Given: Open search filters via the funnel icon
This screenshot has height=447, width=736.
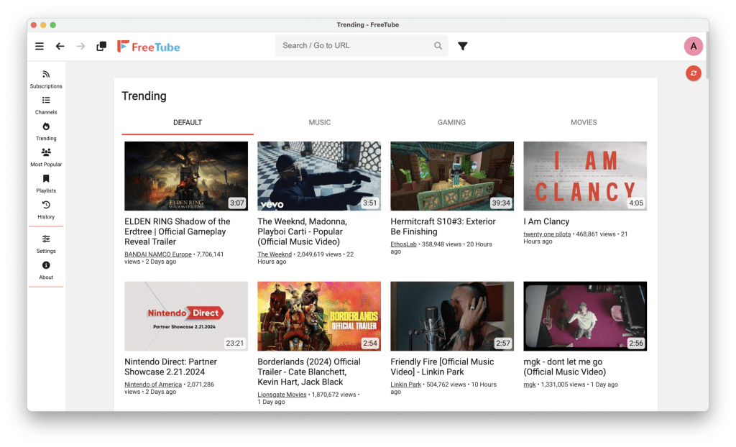Looking at the screenshot, I should [x=463, y=46].
